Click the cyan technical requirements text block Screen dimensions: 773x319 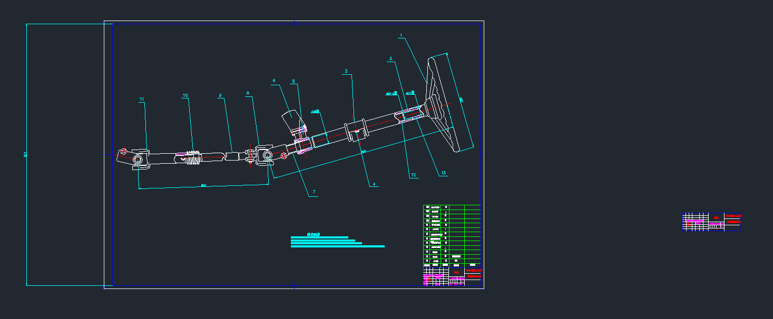337,242
